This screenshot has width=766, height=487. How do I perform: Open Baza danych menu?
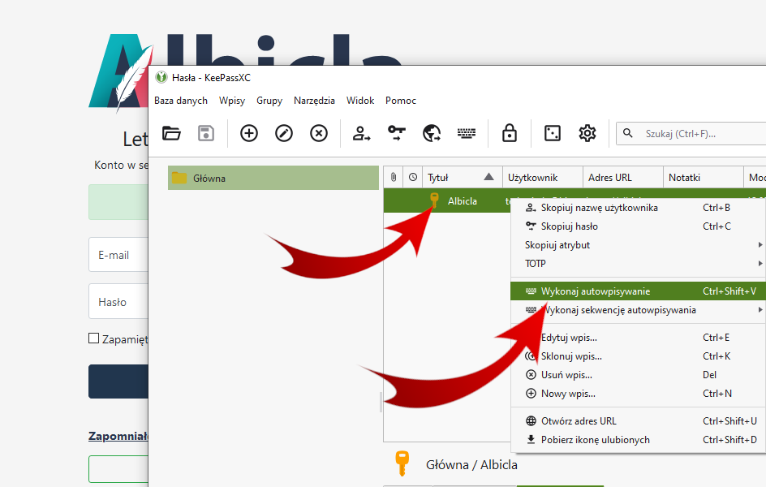click(x=181, y=101)
